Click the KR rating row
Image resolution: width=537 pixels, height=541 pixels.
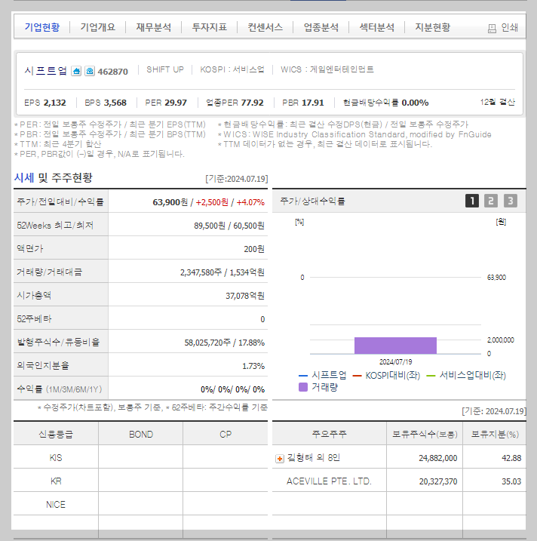[56, 481]
